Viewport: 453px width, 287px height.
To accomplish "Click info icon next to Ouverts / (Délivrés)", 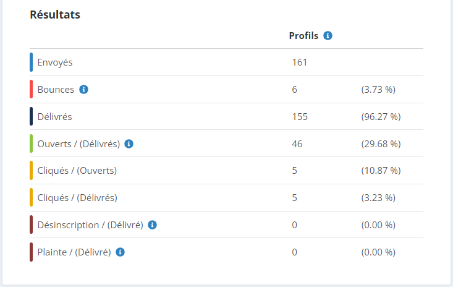I will coord(129,143).
